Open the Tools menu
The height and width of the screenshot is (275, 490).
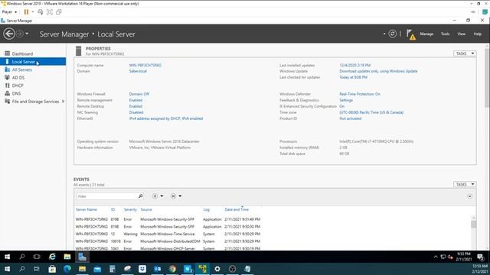[445, 34]
